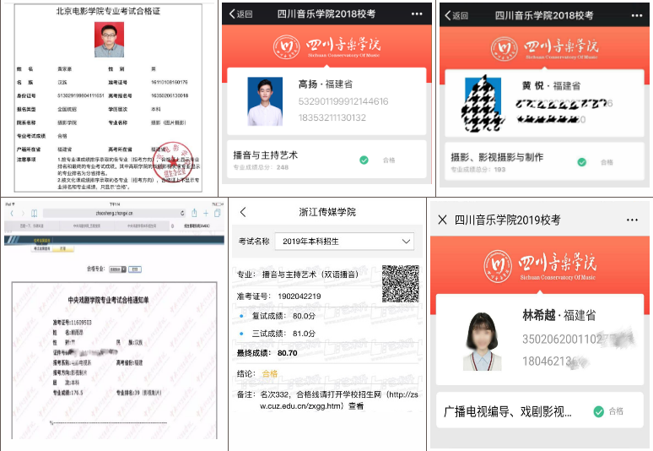Click the name 高扬 · 福建省
Image resolution: width=653 pixels, height=451 pixels.
326,84
